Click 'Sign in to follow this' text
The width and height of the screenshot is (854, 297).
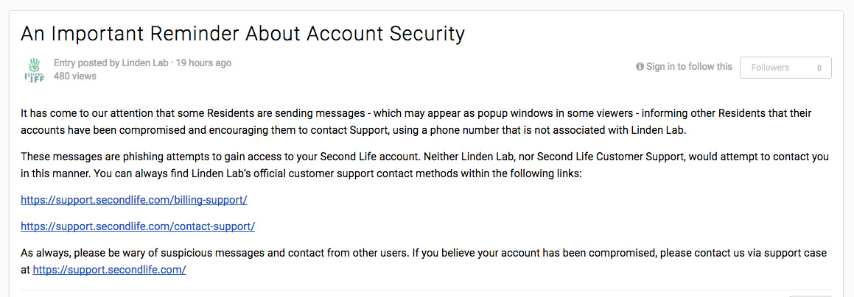coord(689,67)
